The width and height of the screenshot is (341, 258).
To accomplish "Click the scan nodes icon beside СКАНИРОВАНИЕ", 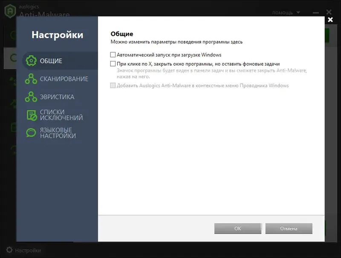I will pyautogui.click(x=32, y=79).
